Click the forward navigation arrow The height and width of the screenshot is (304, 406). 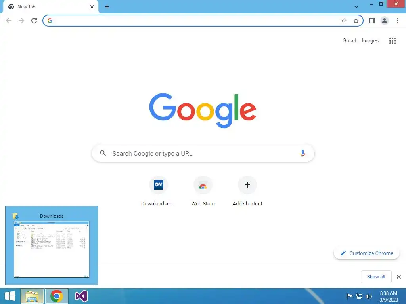(x=21, y=21)
